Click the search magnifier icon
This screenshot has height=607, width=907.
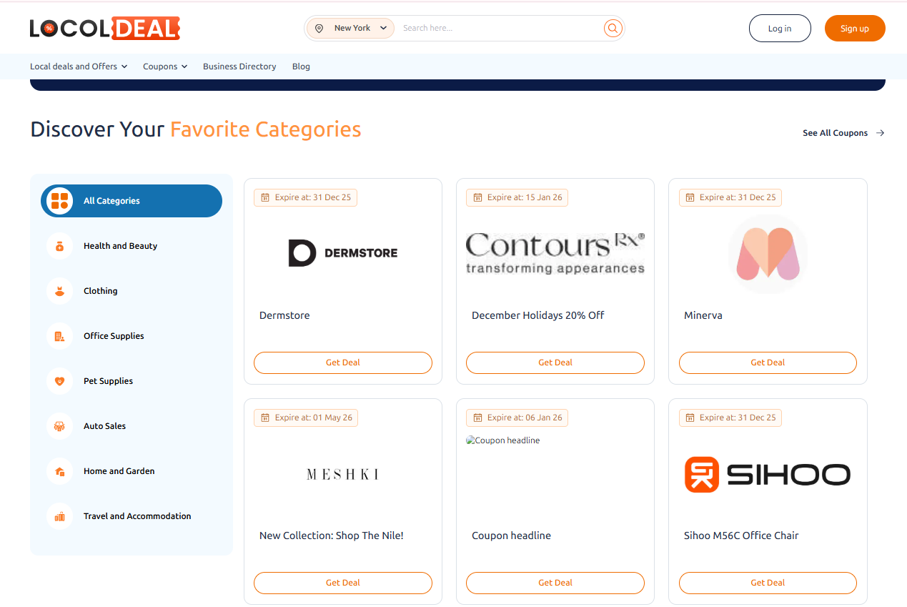(613, 28)
